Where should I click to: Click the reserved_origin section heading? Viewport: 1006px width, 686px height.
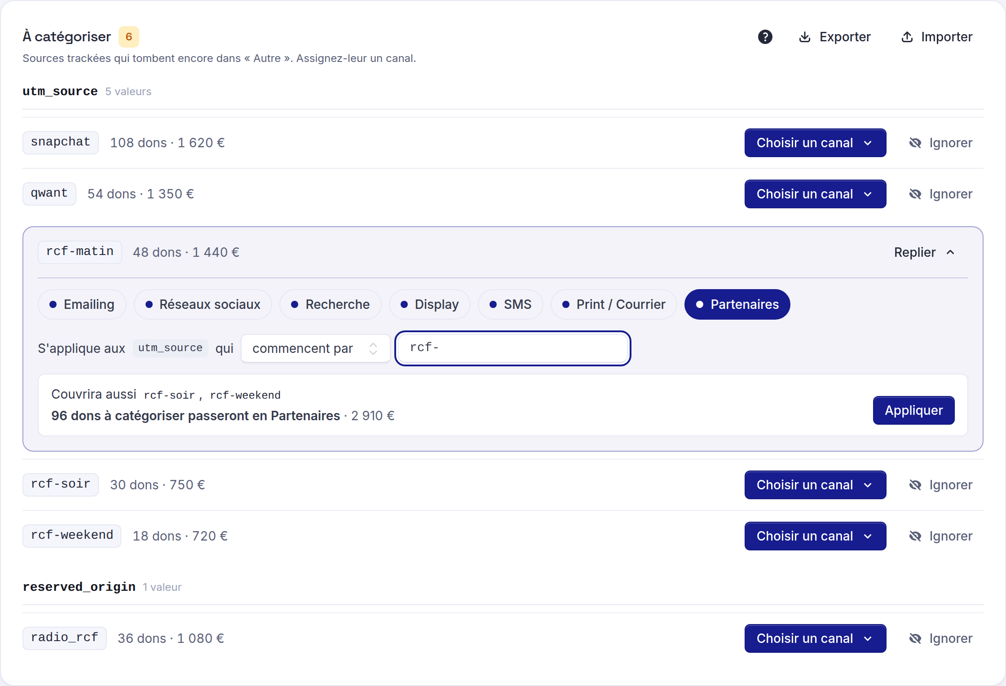click(79, 587)
